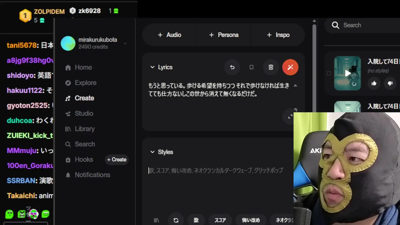Refresh style suggestions with the circular arrows

pyautogui.click(x=176, y=220)
